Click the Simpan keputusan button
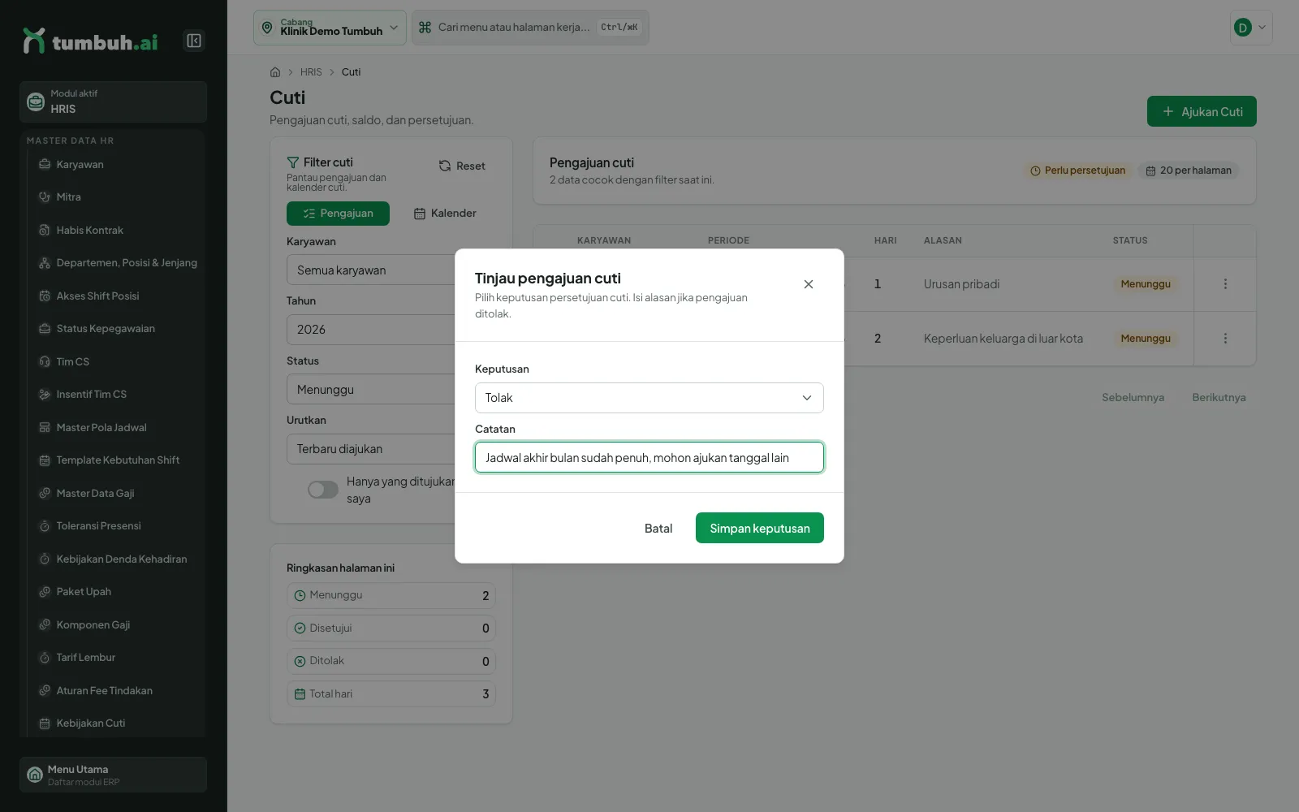This screenshot has height=812, width=1299. pos(760,528)
